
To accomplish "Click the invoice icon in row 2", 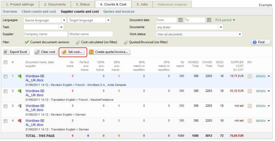I will coord(250,91).
